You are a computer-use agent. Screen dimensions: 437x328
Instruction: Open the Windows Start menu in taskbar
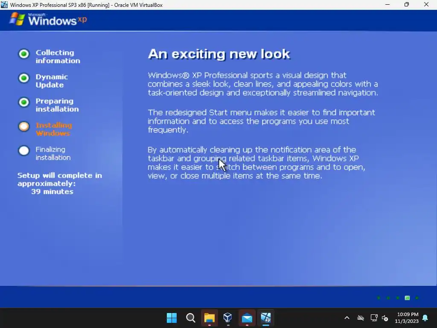[172, 318]
